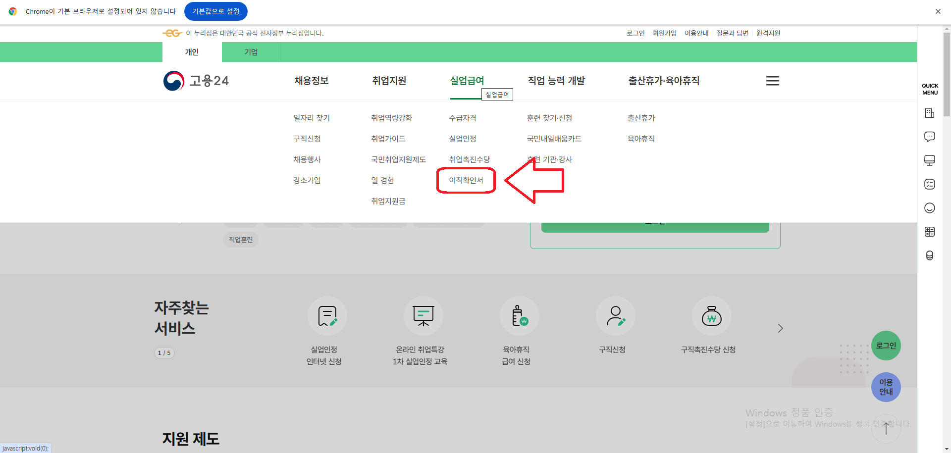This screenshot has width=951, height=453.
Task: Select 취업역량강화 submenu item
Action: (x=392, y=118)
